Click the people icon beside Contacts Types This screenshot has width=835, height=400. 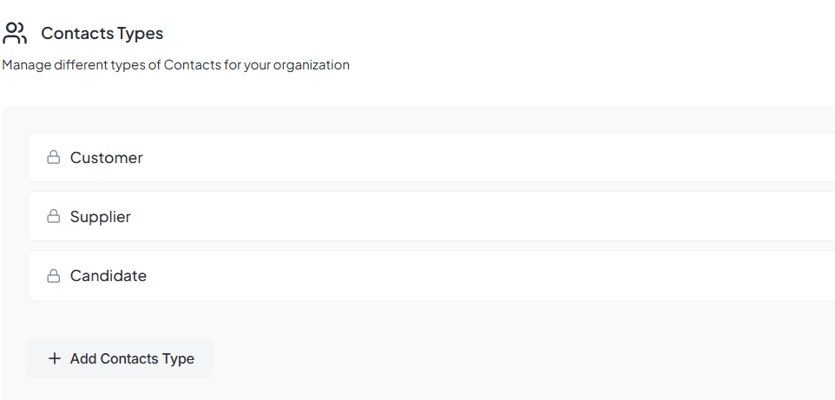[15, 33]
